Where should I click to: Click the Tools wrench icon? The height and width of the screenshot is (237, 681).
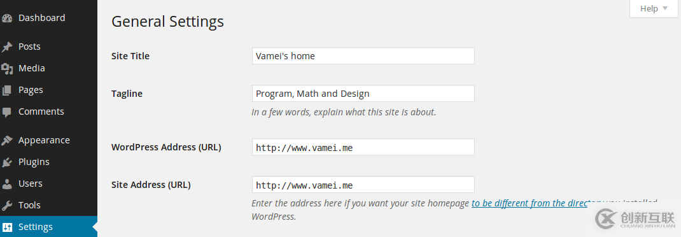click(7, 205)
